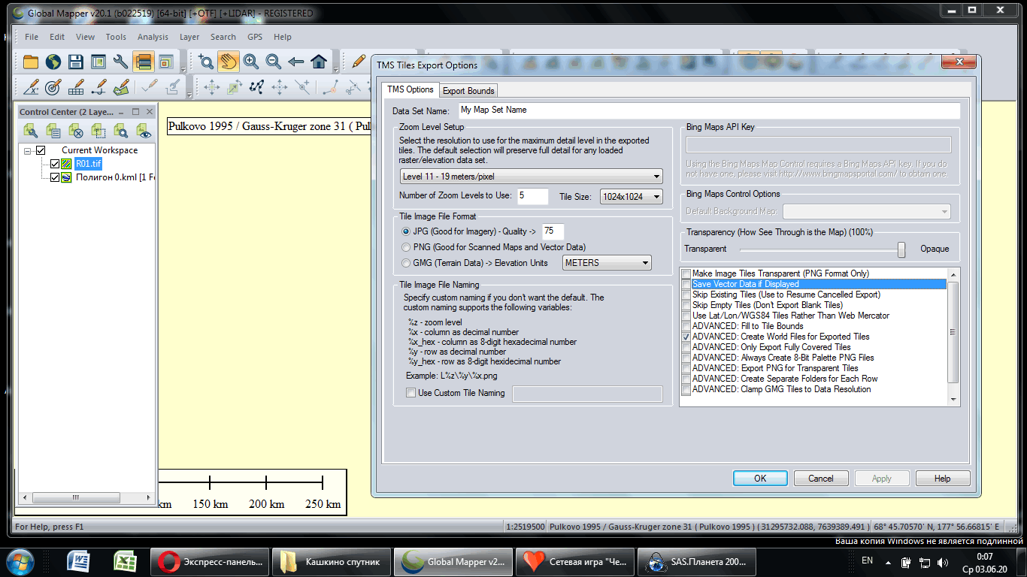
Task: Click the Zoom Out magnifier icon
Action: [274, 62]
